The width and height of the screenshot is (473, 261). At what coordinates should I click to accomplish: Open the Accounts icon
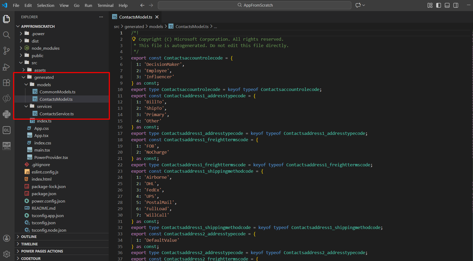pos(6,238)
